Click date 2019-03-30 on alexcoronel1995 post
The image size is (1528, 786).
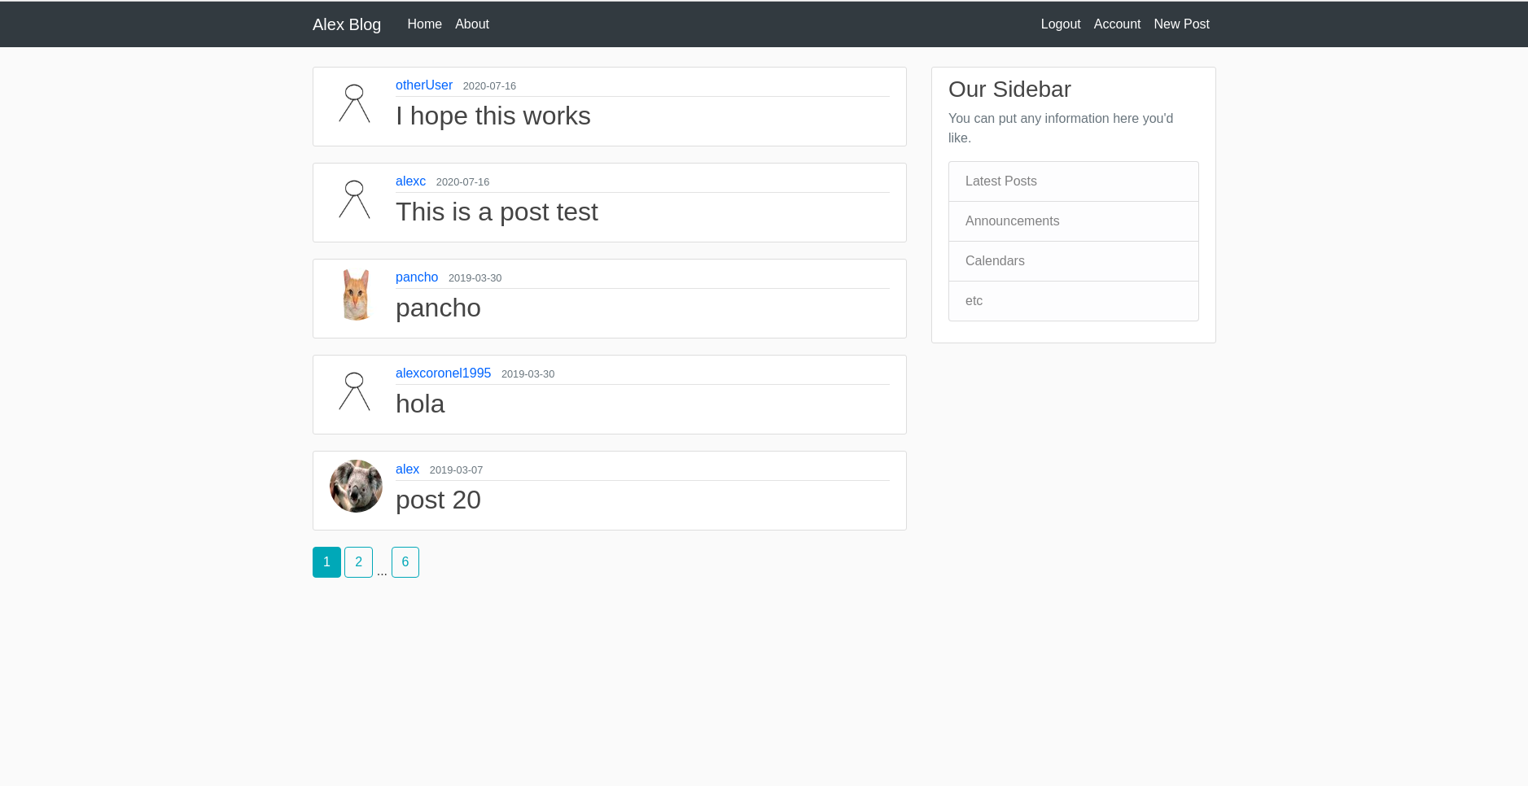tap(528, 374)
